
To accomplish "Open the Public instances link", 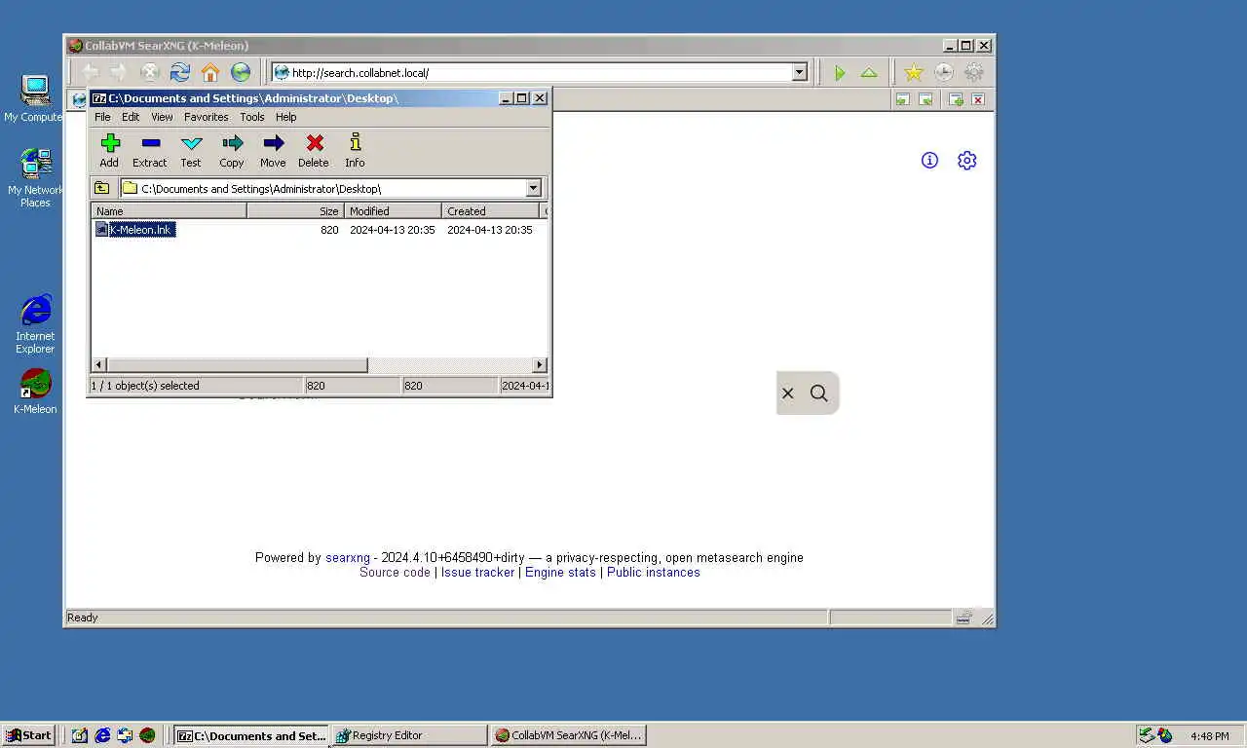I will [654, 573].
